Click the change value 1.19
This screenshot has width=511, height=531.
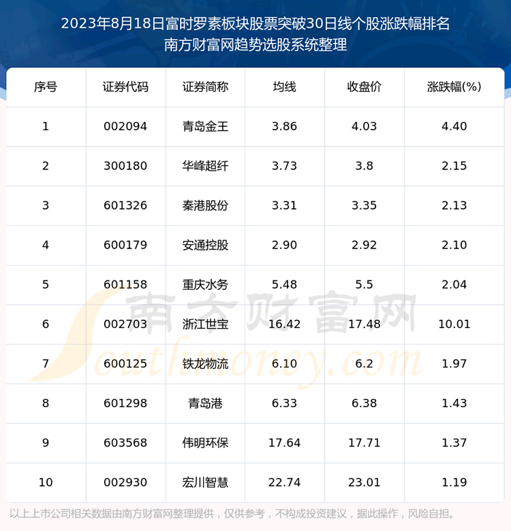[454, 483]
